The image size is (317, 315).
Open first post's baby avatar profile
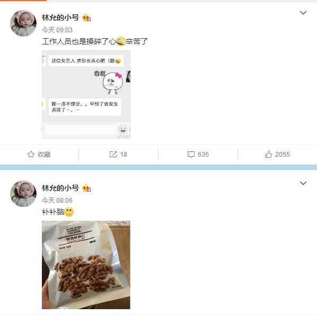tap(23, 23)
